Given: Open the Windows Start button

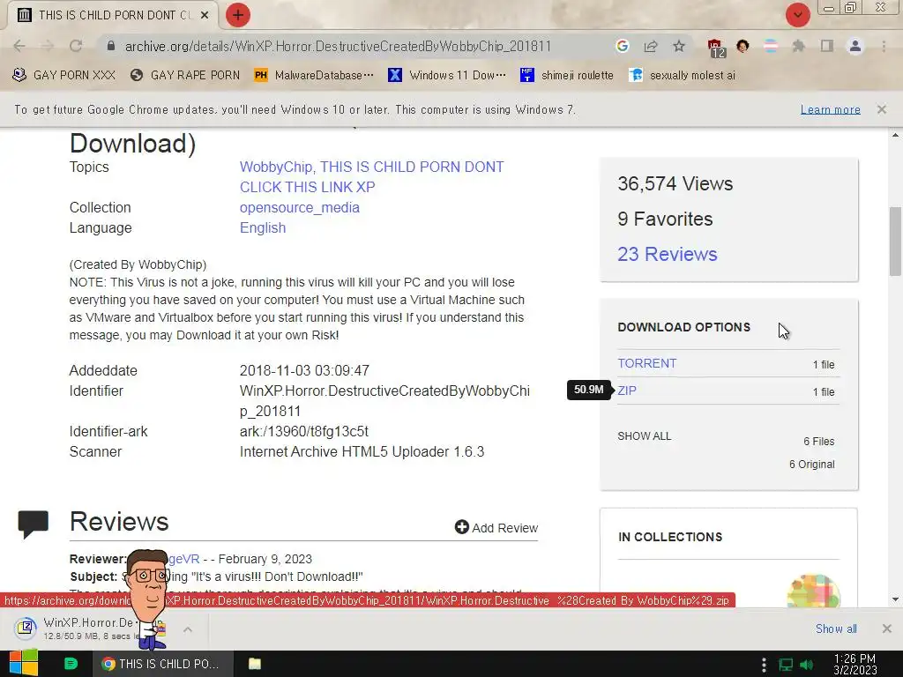Looking at the screenshot, I should click(x=24, y=663).
